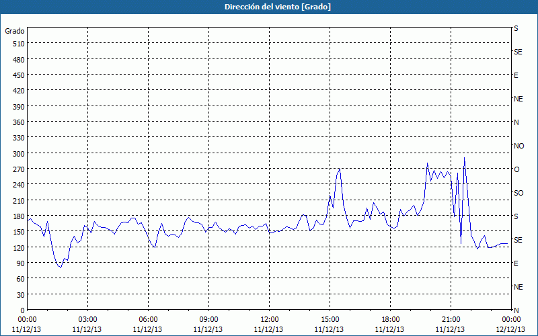Viewport: 538px width, 336px height.
Task: Select the 510 value on the degree axis
Action: pyautogui.click(x=19, y=44)
